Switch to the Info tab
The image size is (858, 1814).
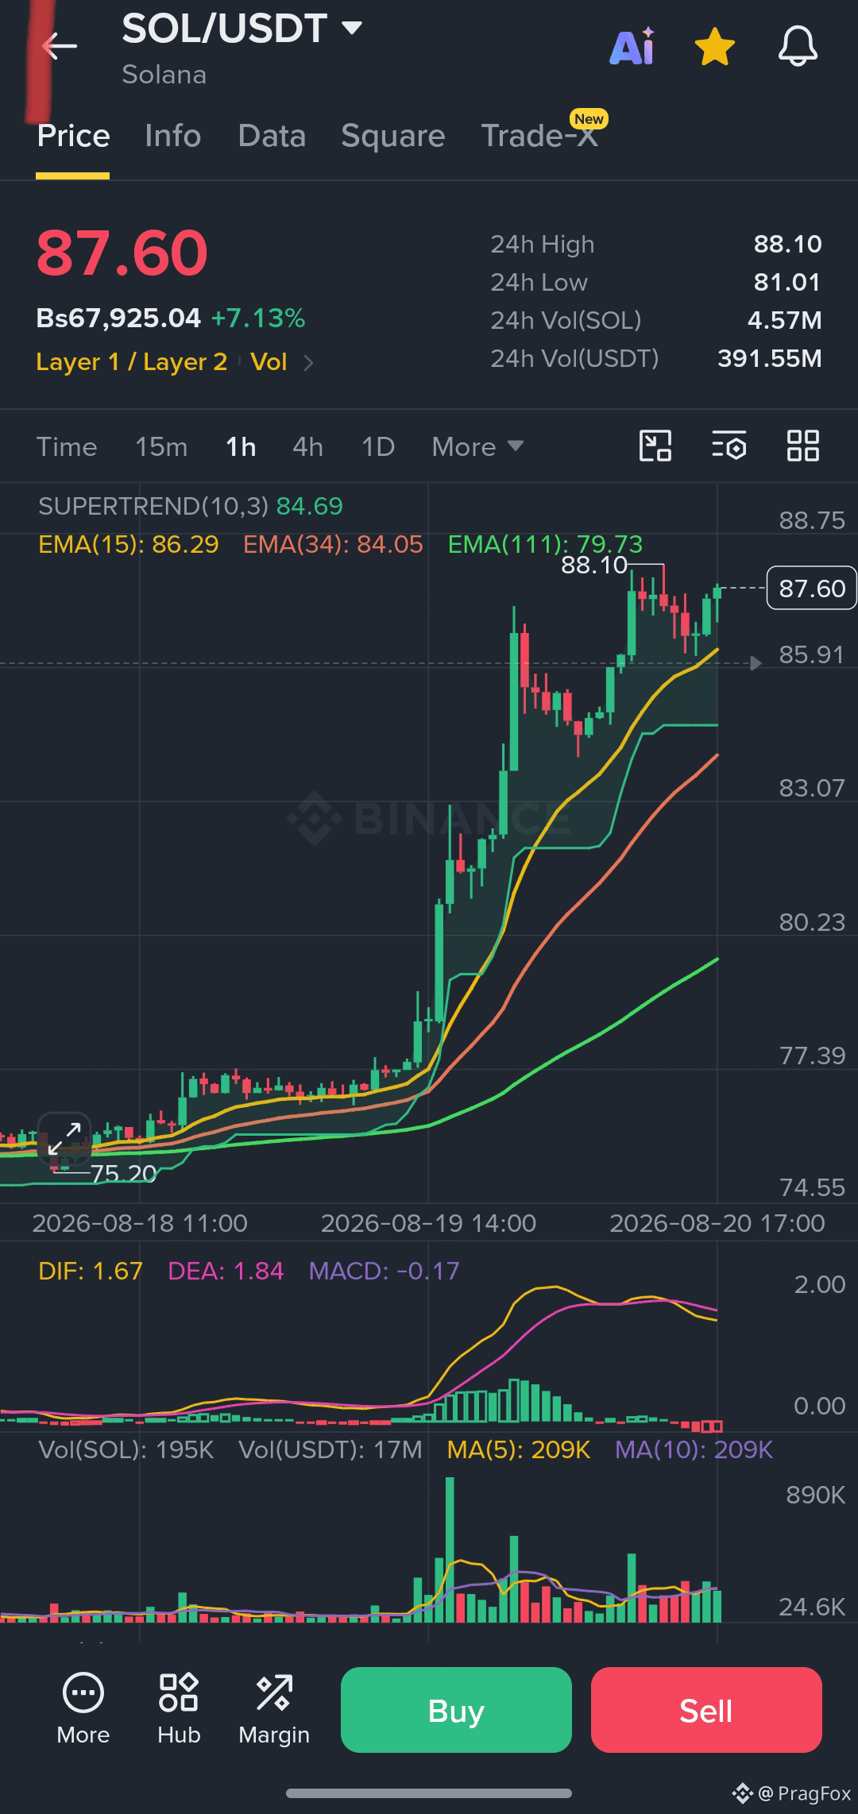pos(173,136)
